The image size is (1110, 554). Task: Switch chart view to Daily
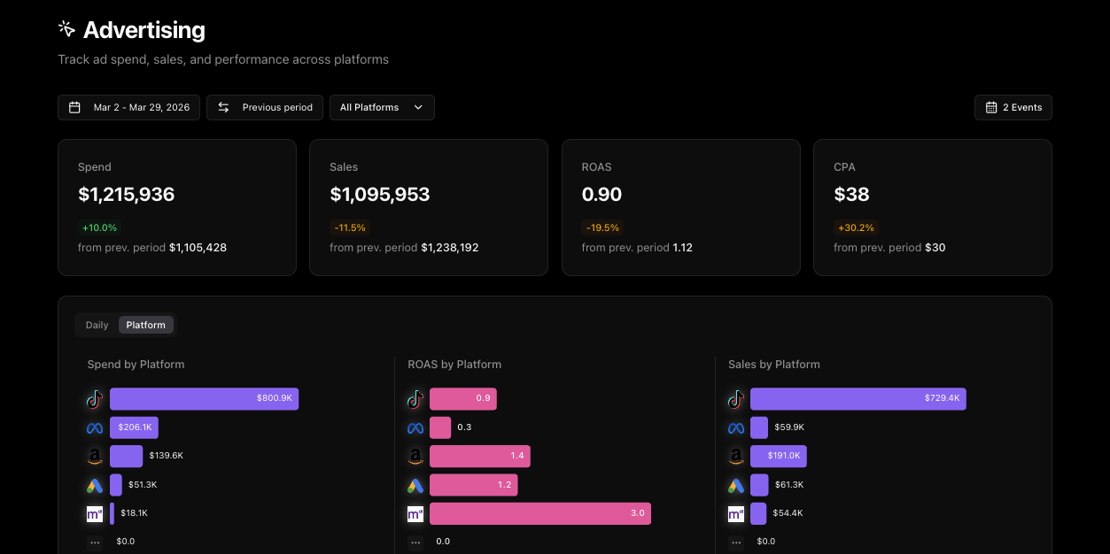tap(97, 325)
